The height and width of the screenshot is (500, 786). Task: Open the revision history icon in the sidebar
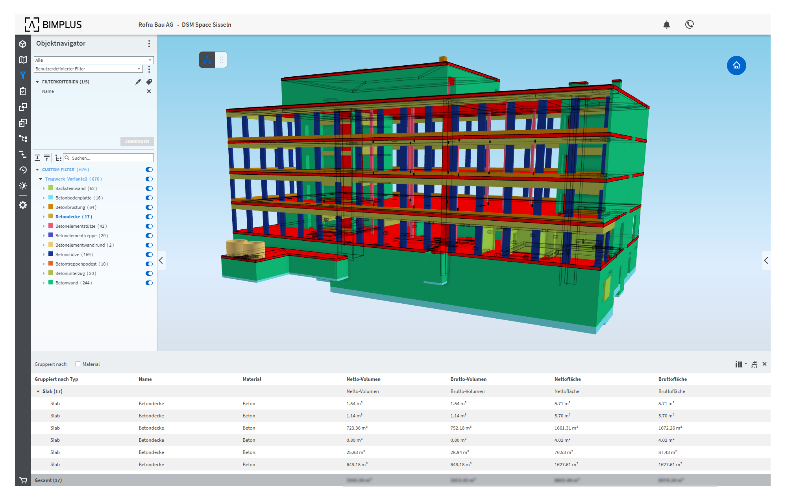tap(23, 170)
